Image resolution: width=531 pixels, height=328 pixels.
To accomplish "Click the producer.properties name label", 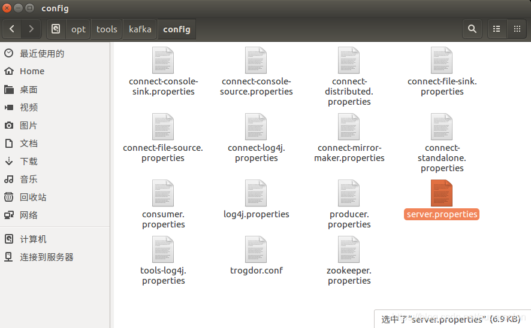I will point(349,220).
